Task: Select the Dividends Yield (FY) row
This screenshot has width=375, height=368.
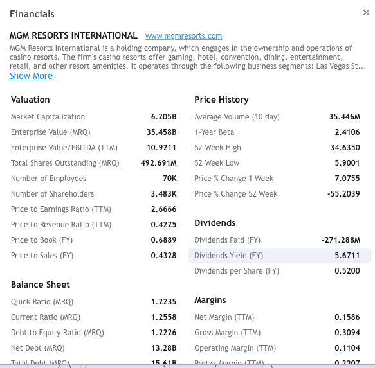Action: (280, 256)
